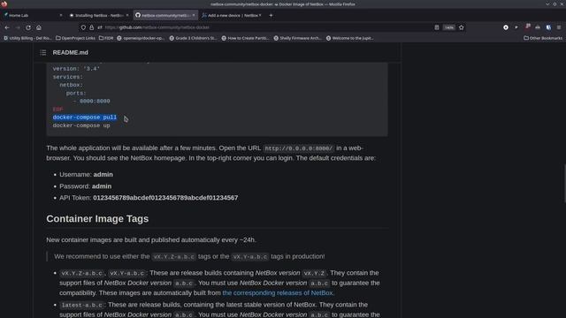
Task: Click the Container Image Tags heading
Action: pyautogui.click(x=97, y=219)
